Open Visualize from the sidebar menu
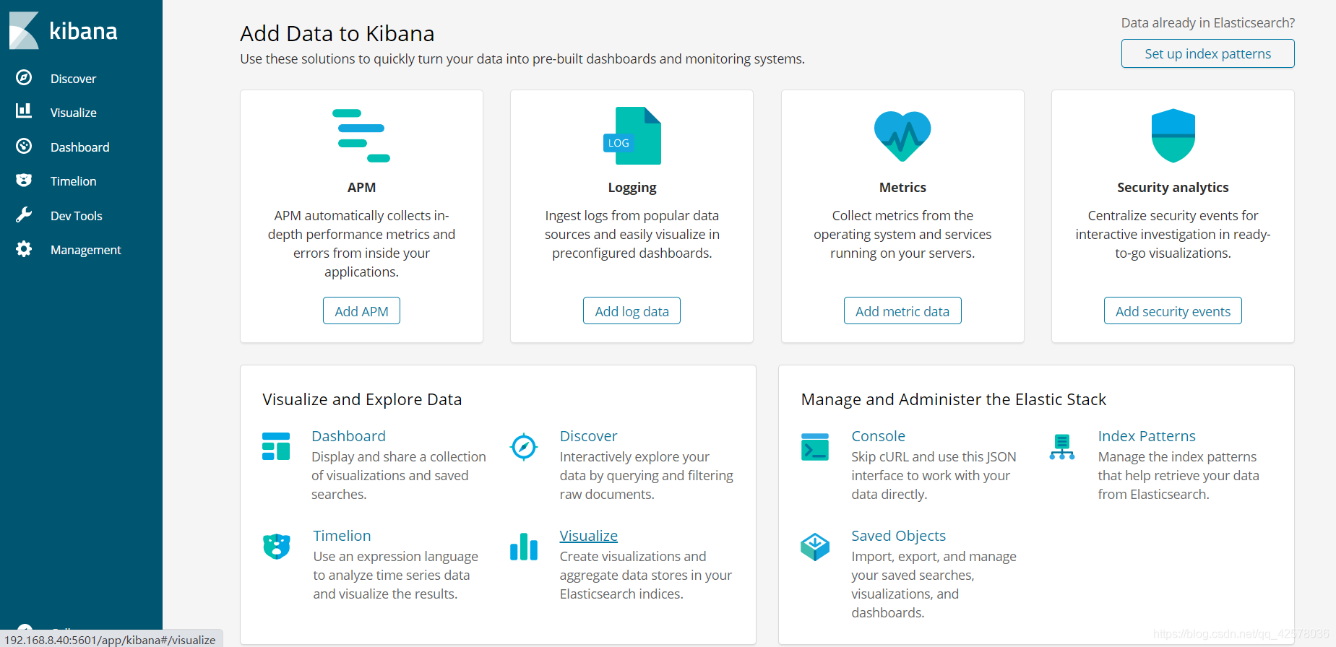The height and width of the screenshot is (647, 1336). 74,113
